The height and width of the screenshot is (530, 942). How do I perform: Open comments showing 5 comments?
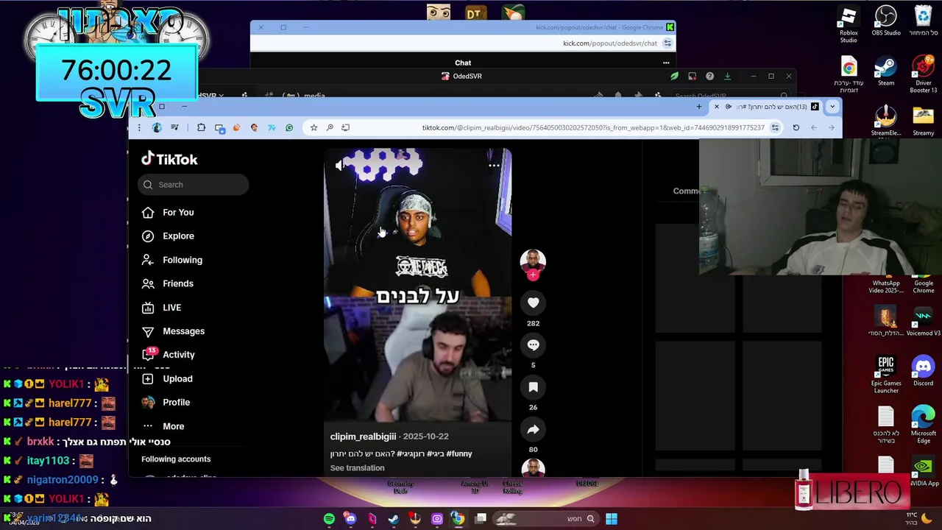pyautogui.click(x=533, y=344)
